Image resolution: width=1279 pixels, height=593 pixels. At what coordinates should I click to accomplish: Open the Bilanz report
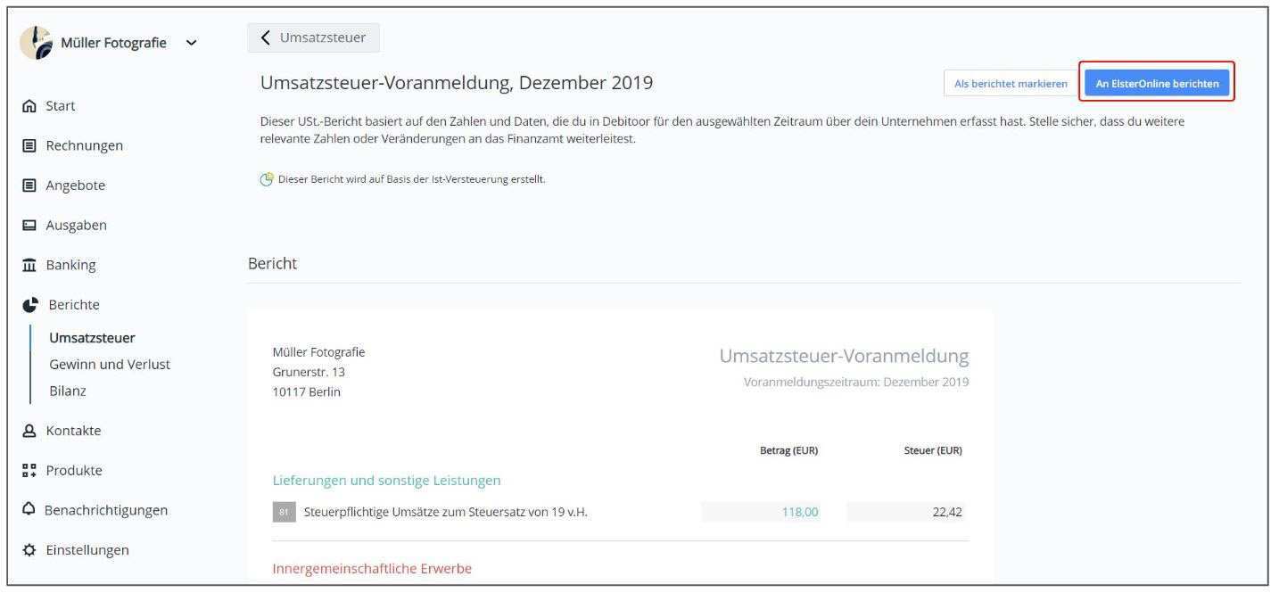point(68,391)
